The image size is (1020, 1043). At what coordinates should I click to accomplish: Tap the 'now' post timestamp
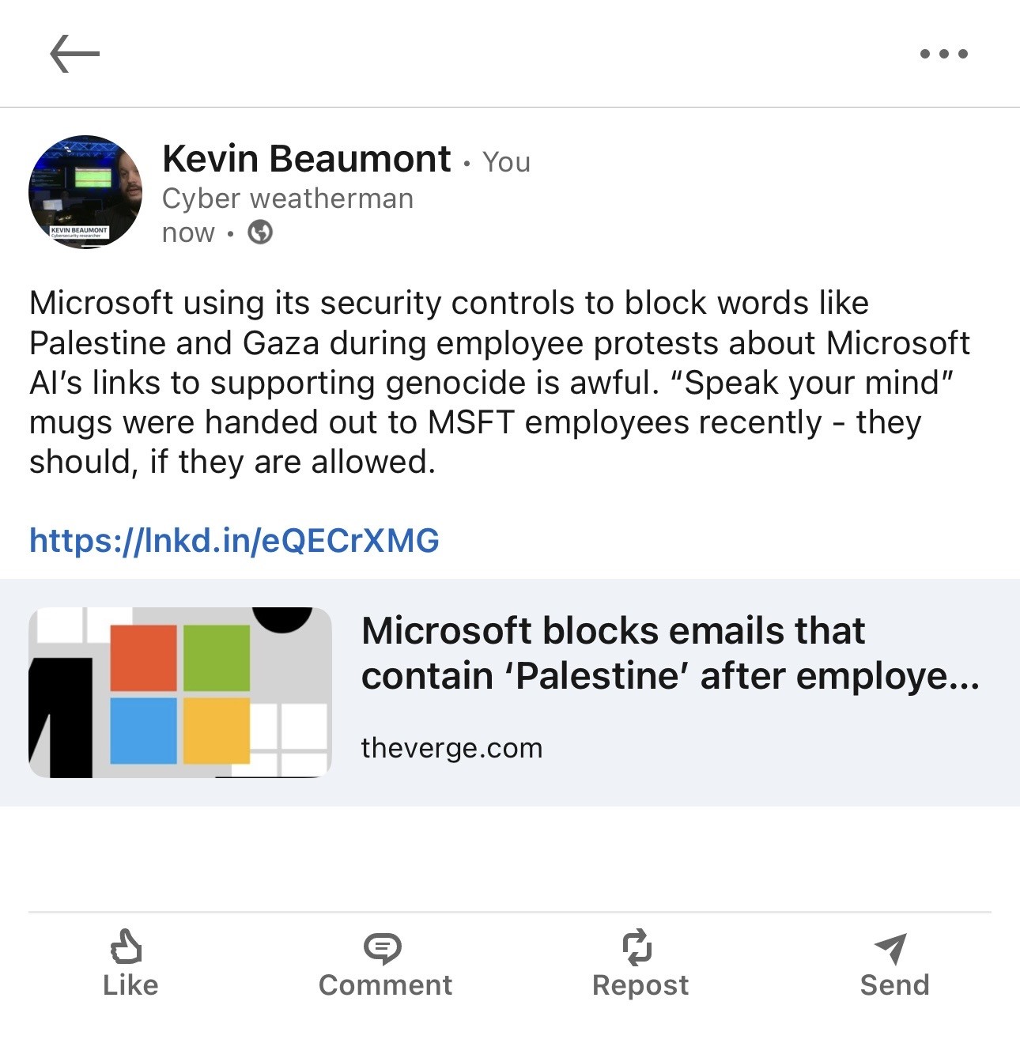pos(188,232)
